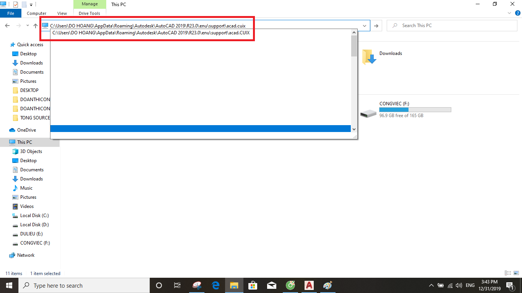Open Desktop under Quick access
522x293 pixels.
click(29, 54)
